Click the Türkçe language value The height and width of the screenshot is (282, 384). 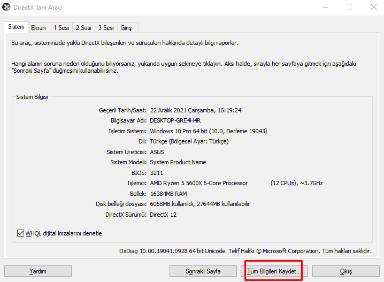189,141
